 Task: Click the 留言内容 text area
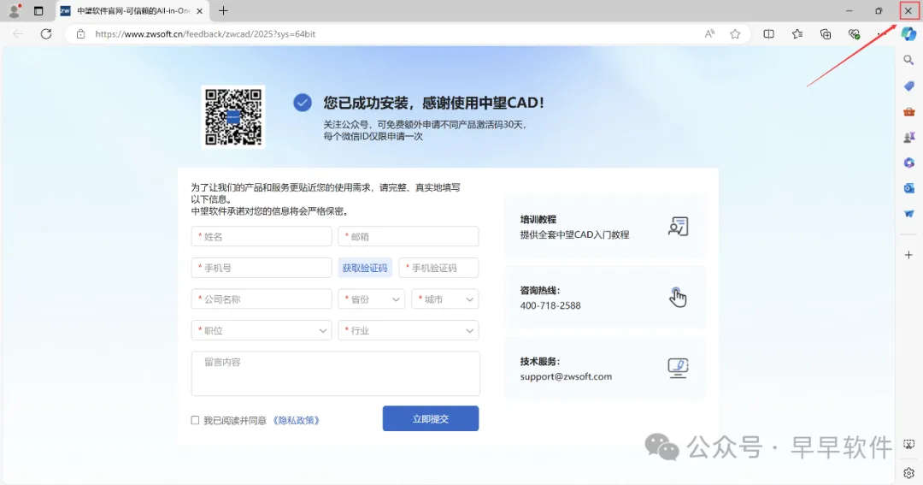pyautogui.click(x=336, y=374)
